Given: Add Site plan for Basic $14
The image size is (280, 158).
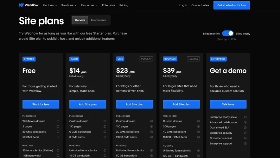Looking at the screenshot, I should point(88,104).
